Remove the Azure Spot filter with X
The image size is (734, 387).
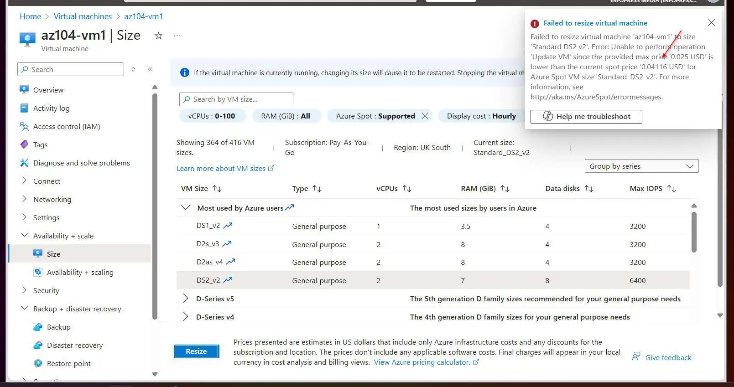425,116
